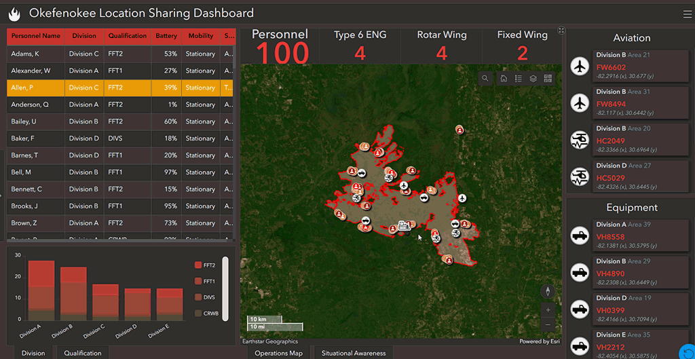Click the flame logo in the header
695x359 pixels.
click(x=14, y=14)
